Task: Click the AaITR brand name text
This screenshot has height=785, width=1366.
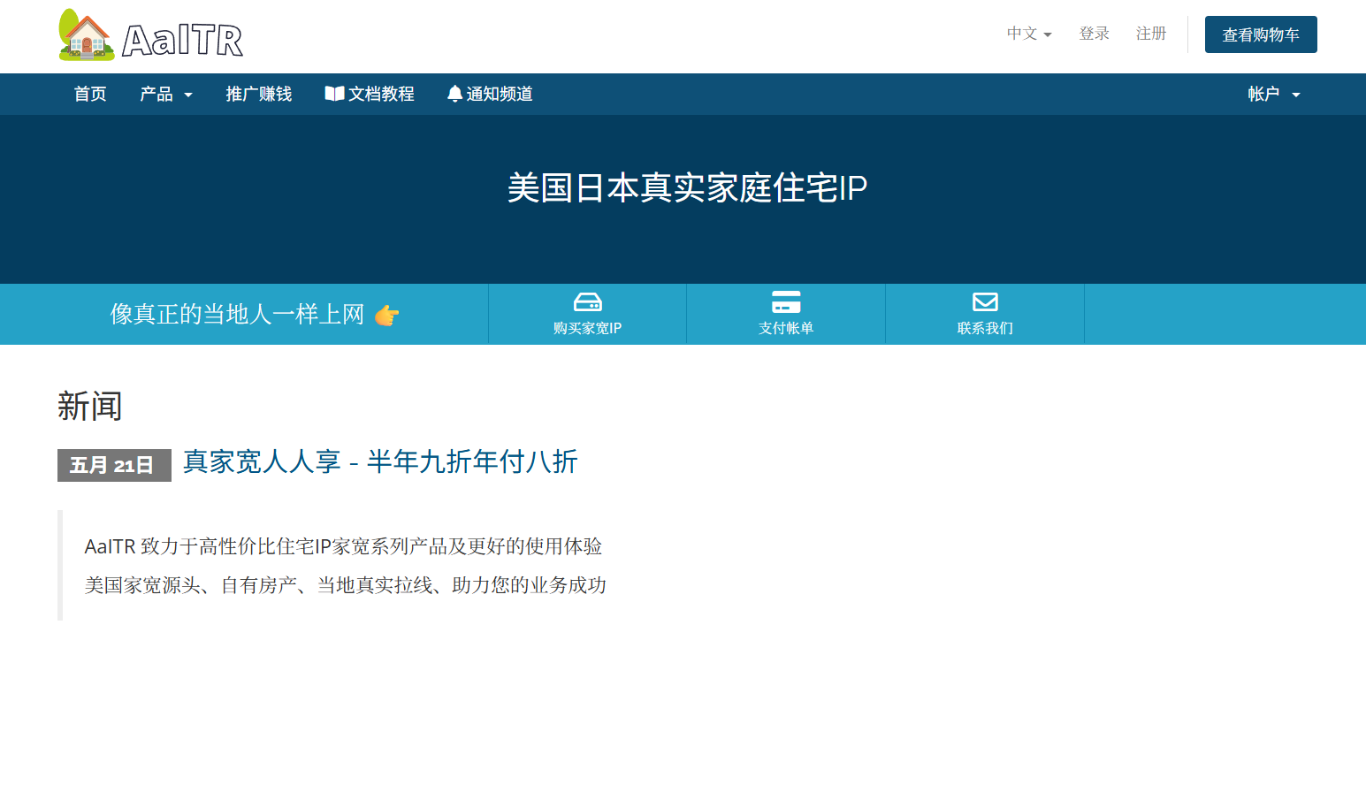Action: 182,40
